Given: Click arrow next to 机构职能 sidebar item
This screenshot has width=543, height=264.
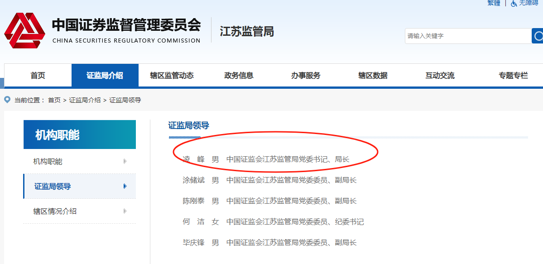Looking at the screenshot, I should tap(125, 161).
